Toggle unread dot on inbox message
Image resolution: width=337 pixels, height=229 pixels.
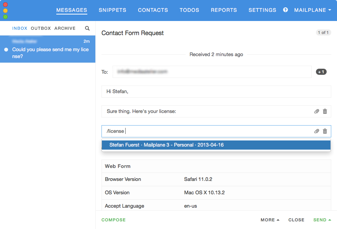6,50
